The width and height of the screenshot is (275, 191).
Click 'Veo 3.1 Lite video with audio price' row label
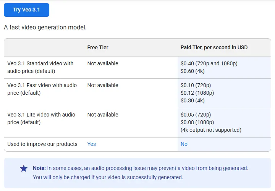click(x=41, y=118)
